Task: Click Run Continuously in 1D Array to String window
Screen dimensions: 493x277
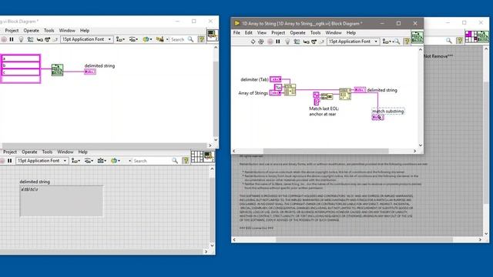Action: (x=260, y=42)
